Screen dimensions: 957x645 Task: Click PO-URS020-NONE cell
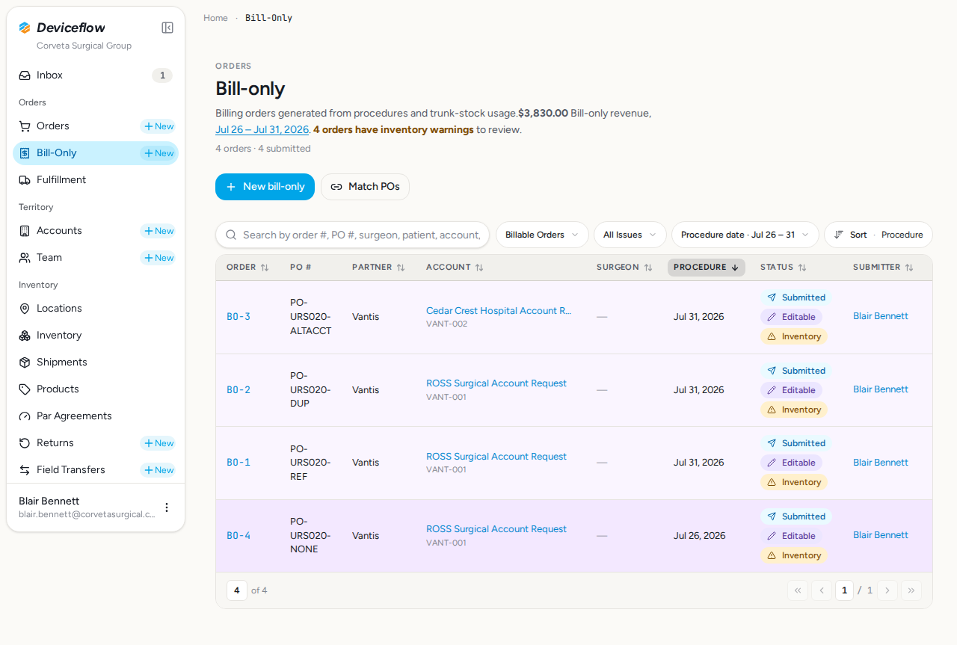[310, 536]
